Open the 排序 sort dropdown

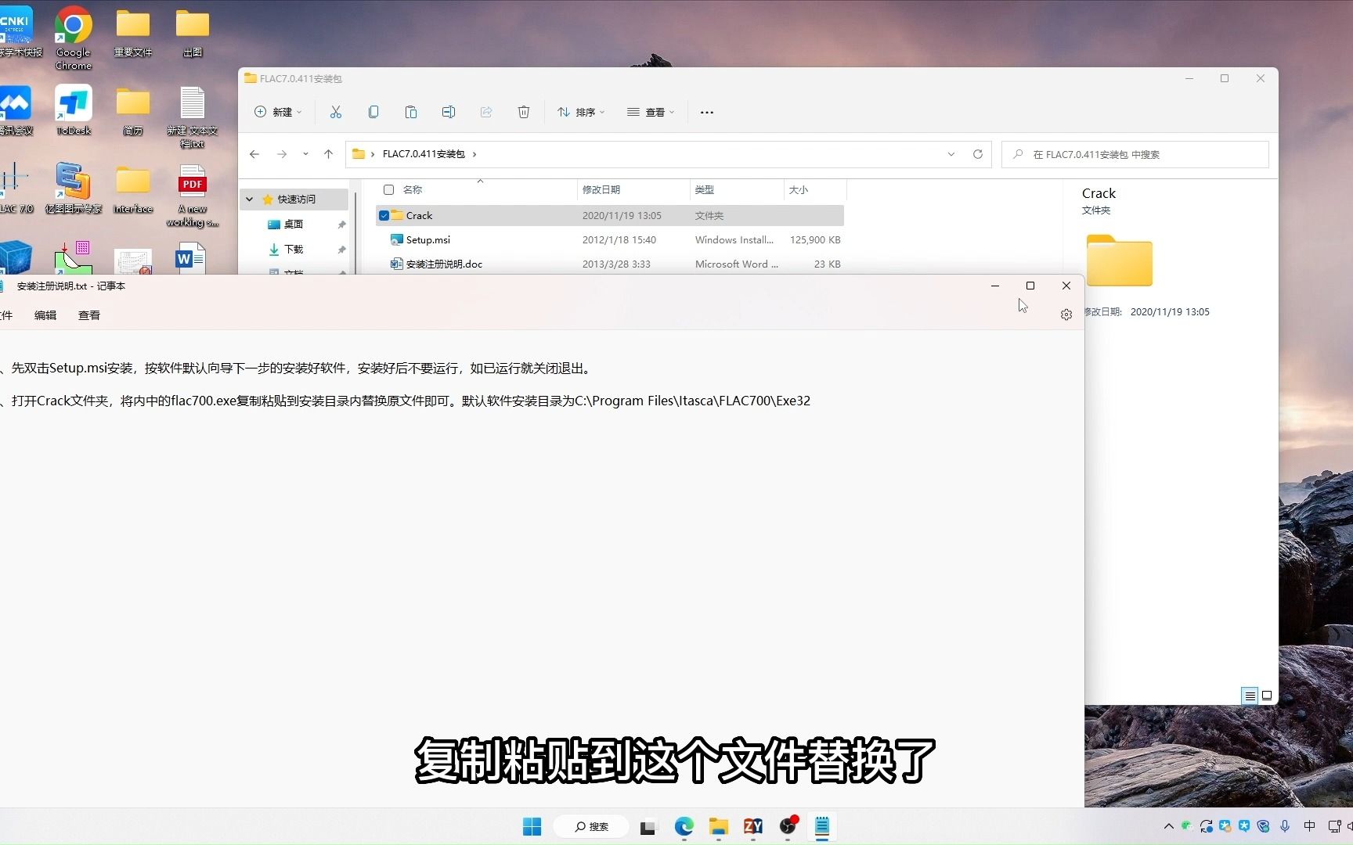(581, 112)
